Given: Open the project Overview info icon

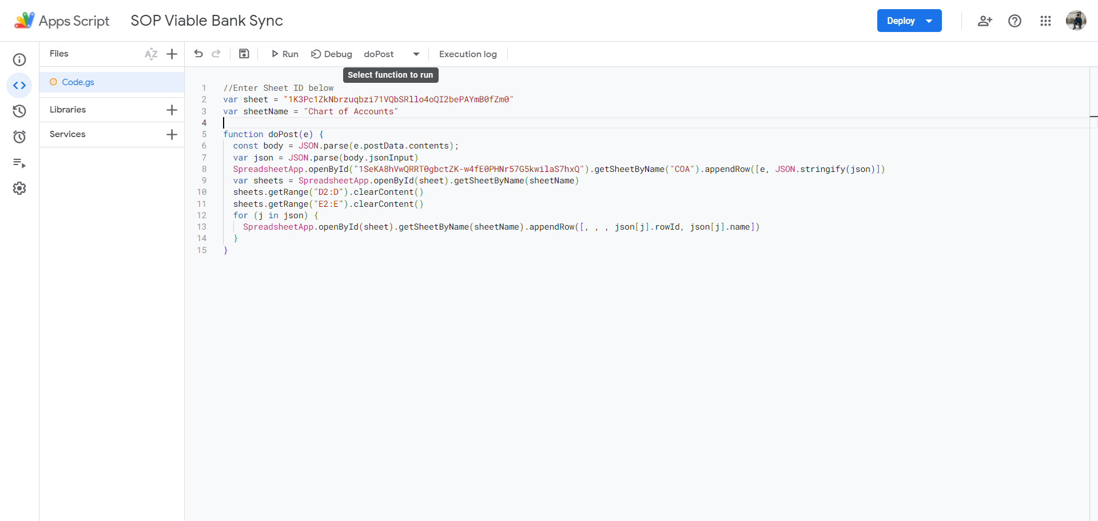Looking at the screenshot, I should coord(19,60).
